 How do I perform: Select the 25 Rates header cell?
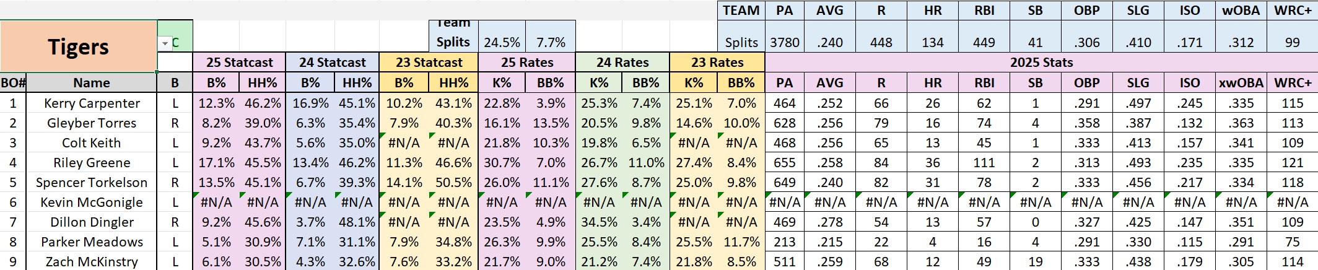(526, 63)
